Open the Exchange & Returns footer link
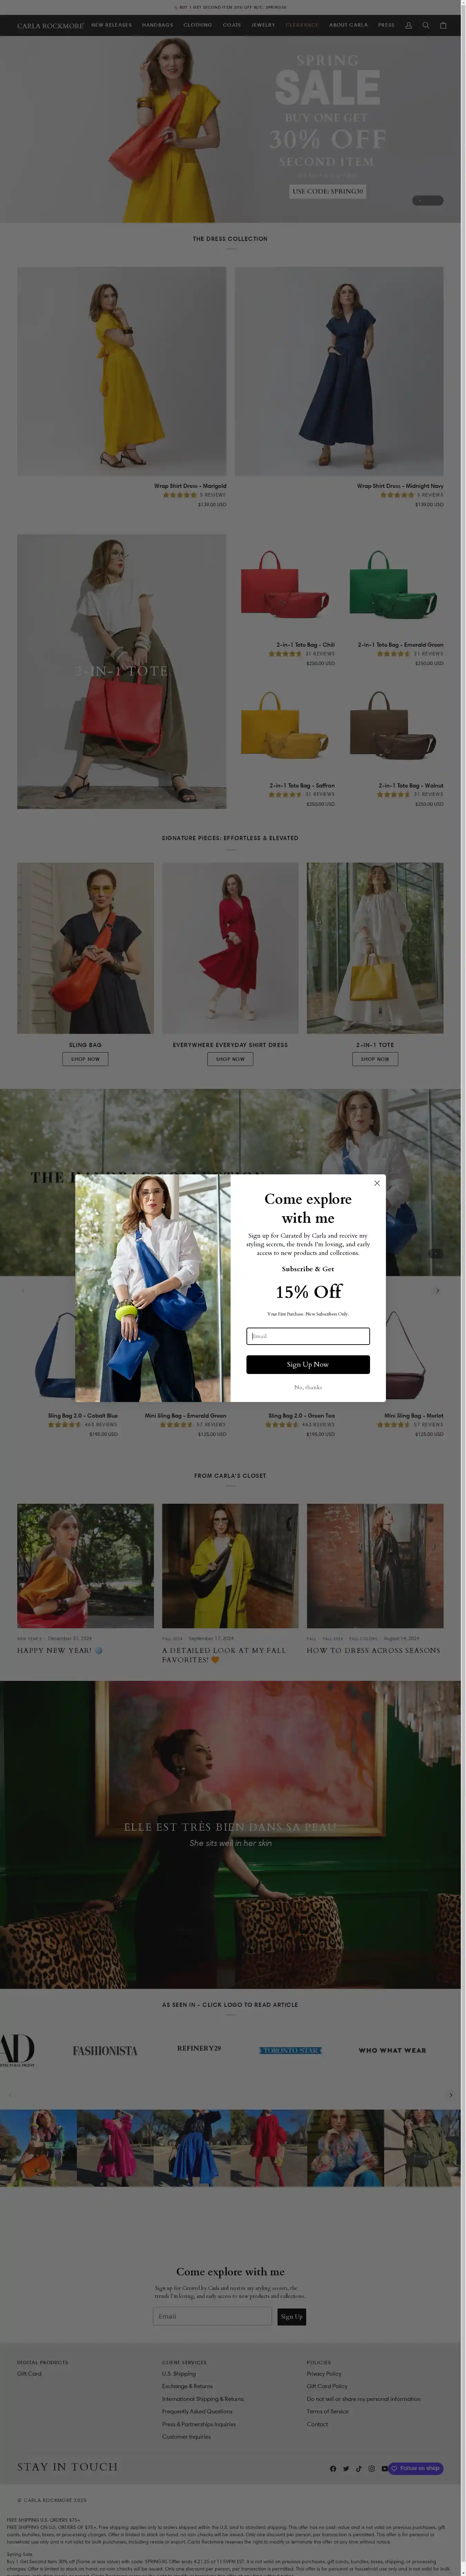 point(187,2386)
